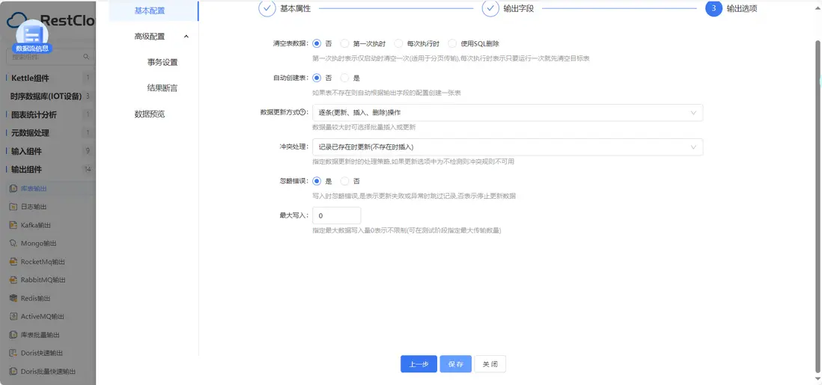Set 自动创建表 to 是
Viewport: 822px width, 385px height.
coord(344,78)
